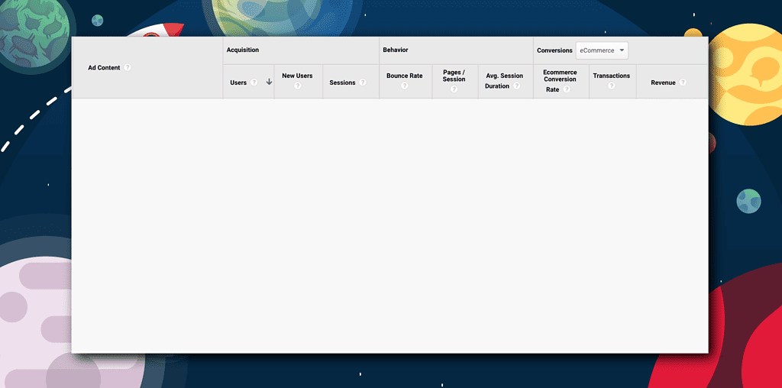
Task: Click the descending sort arrow in Users column
Action: point(269,82)
